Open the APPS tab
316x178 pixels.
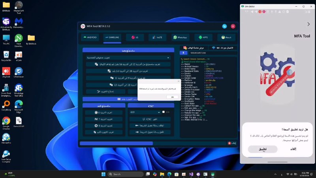pyautogui.click(x=203, y=37)
